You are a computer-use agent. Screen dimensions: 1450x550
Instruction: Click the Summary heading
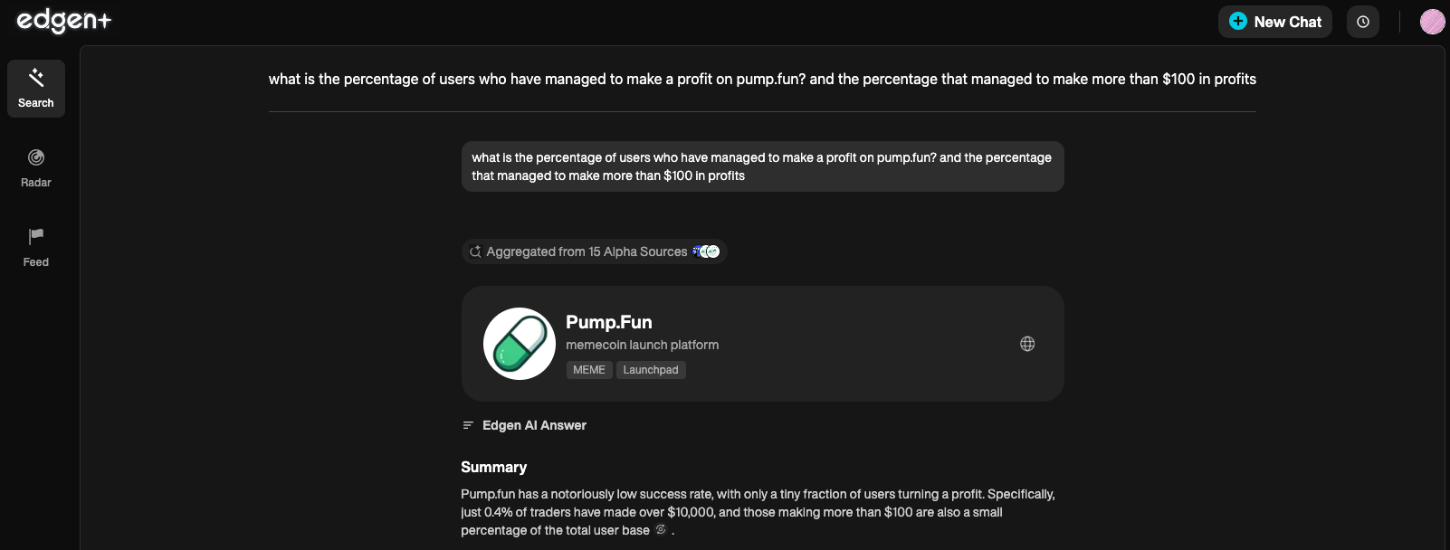click(493, 467)
